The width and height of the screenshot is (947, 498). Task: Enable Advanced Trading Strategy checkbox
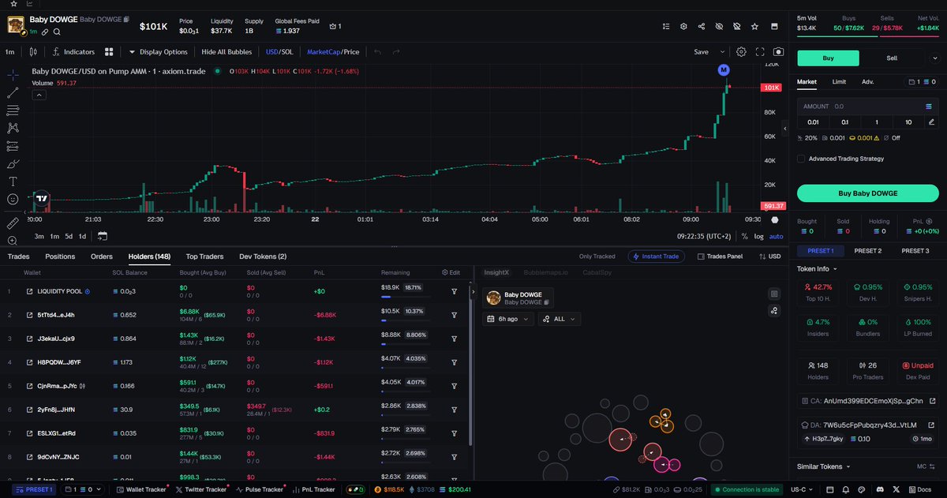[801, 159]
